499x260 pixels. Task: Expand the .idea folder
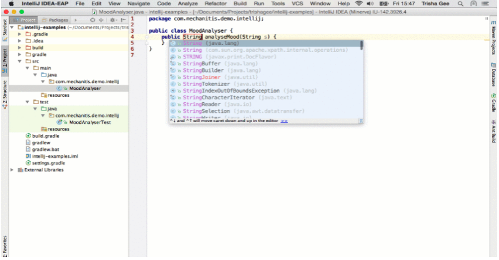20,41
